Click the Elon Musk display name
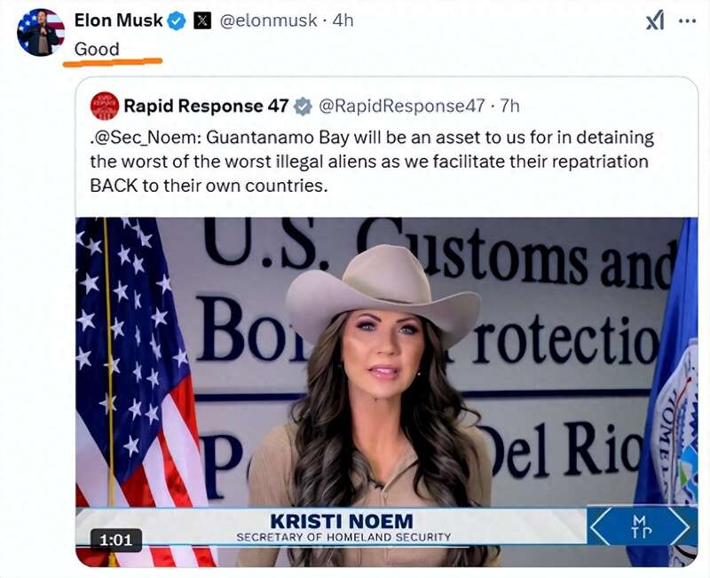The image size is (710, 578). point(118,20)
